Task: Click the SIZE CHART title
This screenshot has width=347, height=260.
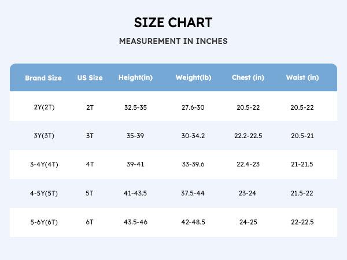Action: pyautogui.click(x=173, y=23)
